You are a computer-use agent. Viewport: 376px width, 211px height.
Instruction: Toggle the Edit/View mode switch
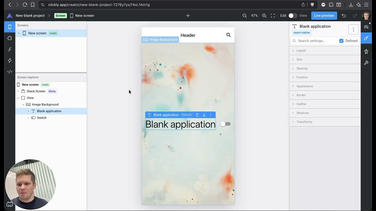pos(293,16)
